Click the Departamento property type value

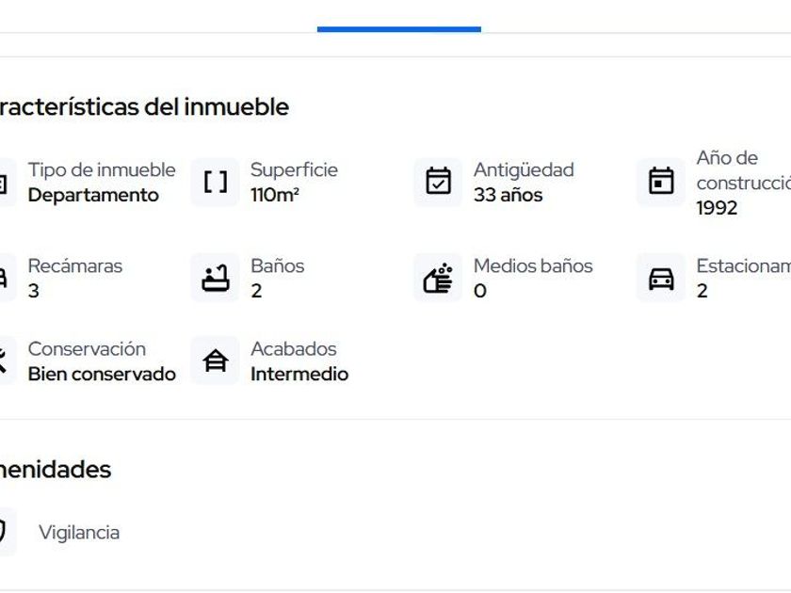click(x=93, y=195)
